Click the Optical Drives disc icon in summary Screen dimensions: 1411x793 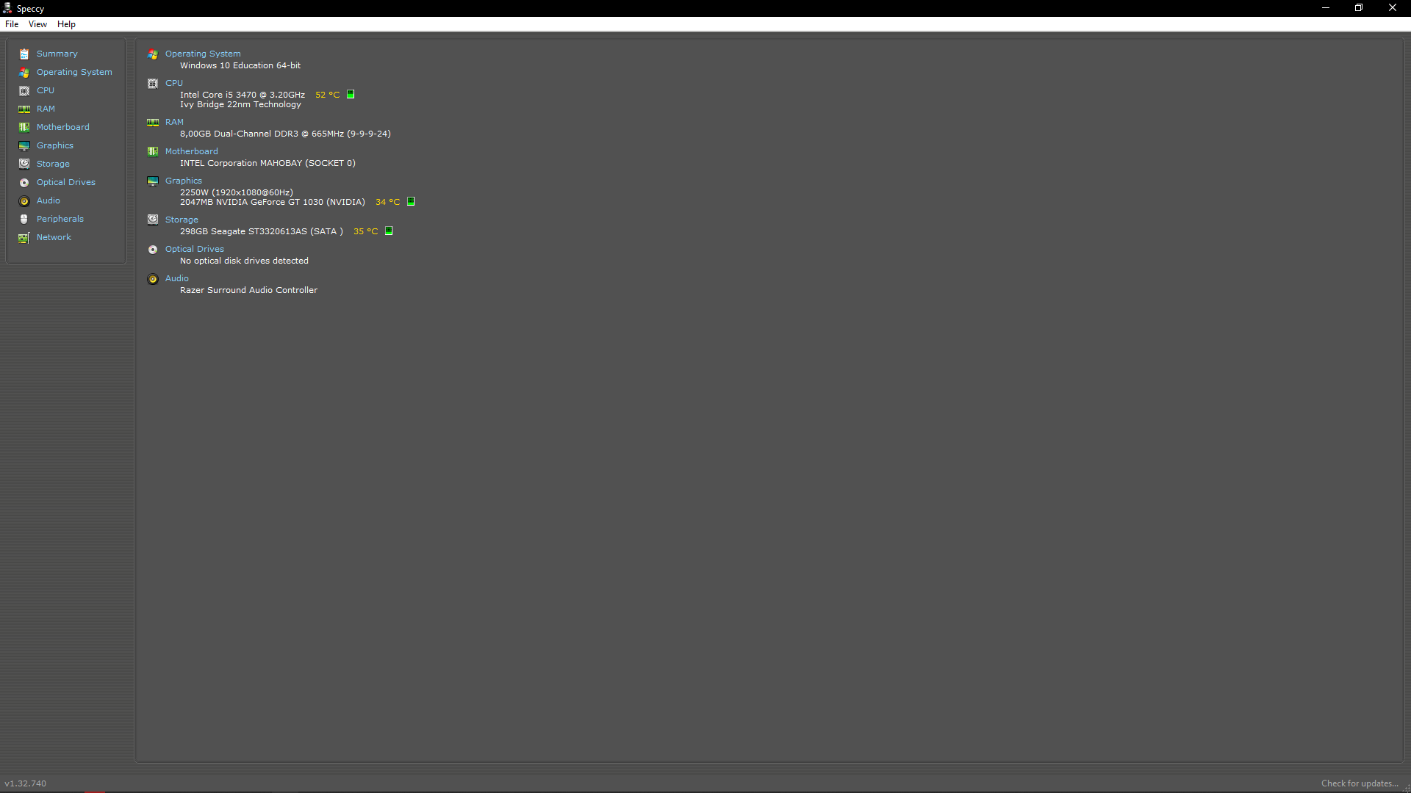pyautogui.click(x=153, y=250)
